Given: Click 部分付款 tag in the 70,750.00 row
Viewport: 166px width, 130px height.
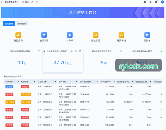Looking at the screenshot, I should (x=26, y=94).
